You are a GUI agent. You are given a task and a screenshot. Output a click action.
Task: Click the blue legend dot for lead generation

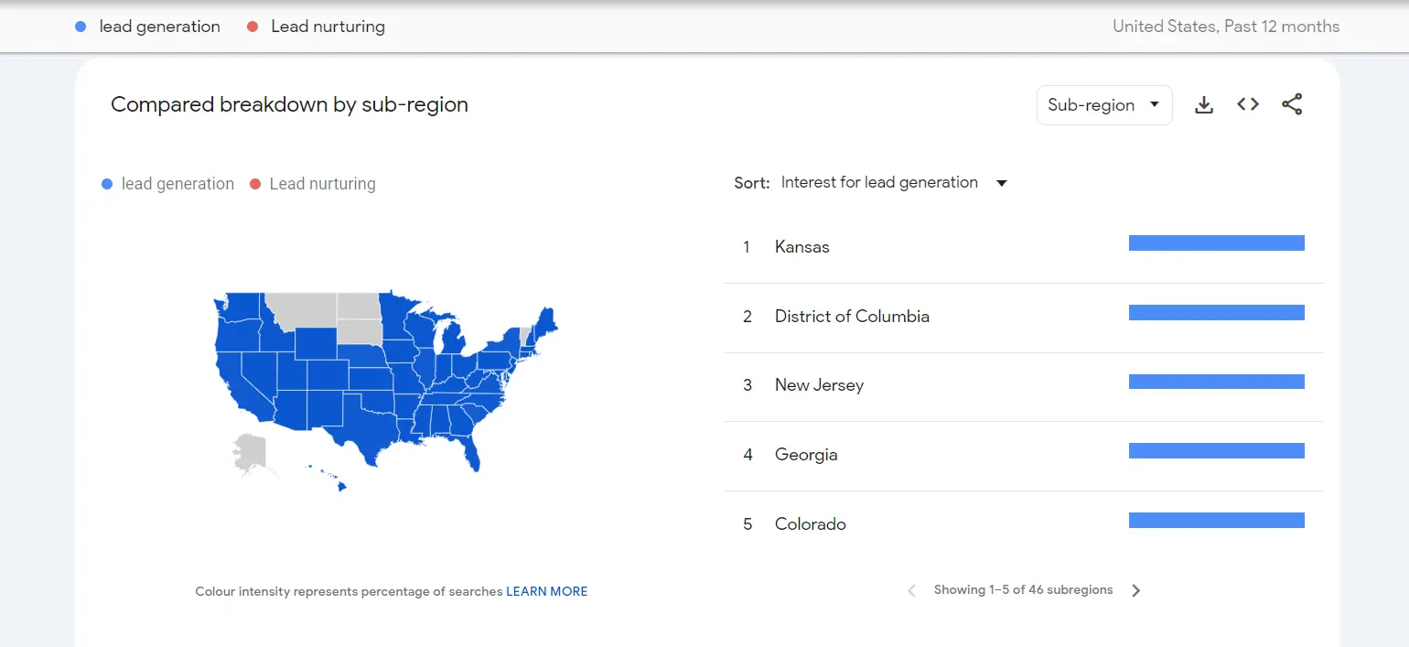[x=81, y=27]
